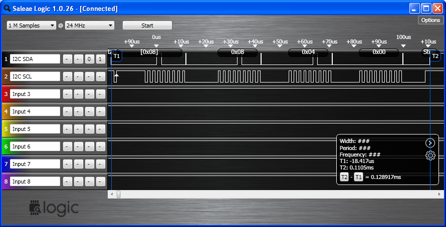Open the measurement settings gear icon

(430, 155)
